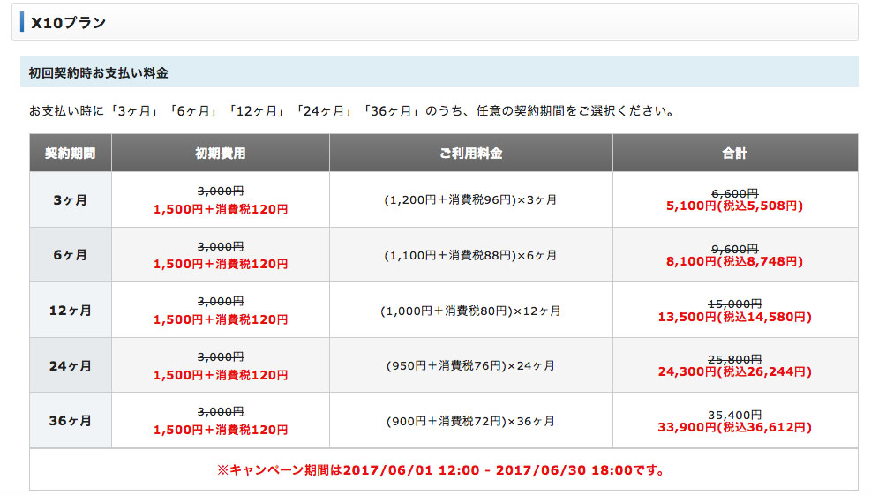Select the 24ヶ月 contract period cell
The height and width of the screenshot is (495, 871).
71,365
